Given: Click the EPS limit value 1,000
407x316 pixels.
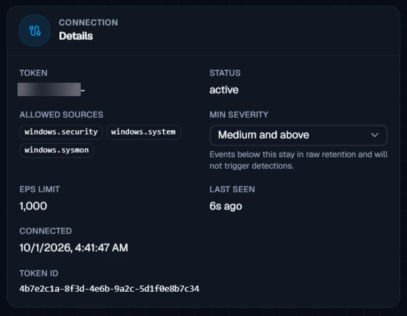Looking at the screenshot, I should coord(33,206).
